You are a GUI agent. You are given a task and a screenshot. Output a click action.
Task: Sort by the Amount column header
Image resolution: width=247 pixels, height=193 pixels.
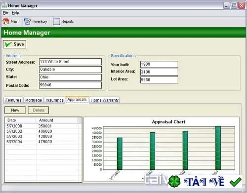57,120
